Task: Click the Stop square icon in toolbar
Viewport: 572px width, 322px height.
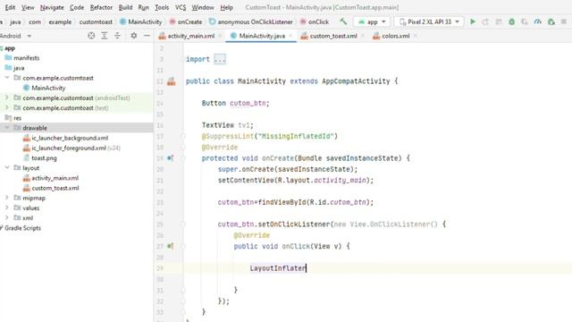Action: coord(564,21)
